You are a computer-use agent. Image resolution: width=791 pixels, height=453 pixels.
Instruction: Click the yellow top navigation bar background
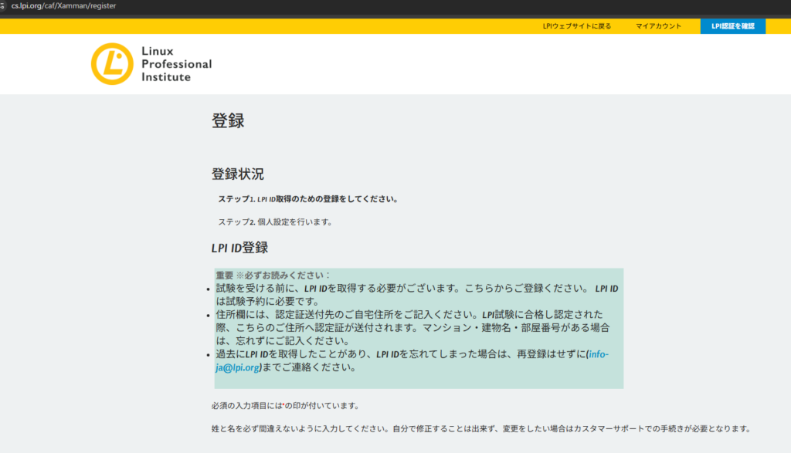tap(309, 26)
